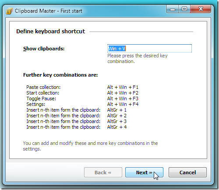
Task: Go back with the Back « button
Action: coord(103,172)
